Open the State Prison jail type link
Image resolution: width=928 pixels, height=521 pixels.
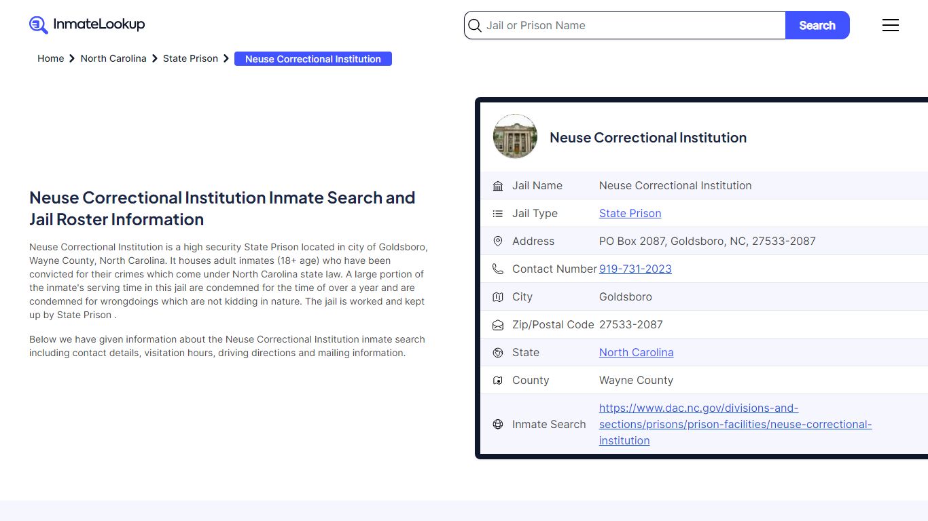coord(630,213)
